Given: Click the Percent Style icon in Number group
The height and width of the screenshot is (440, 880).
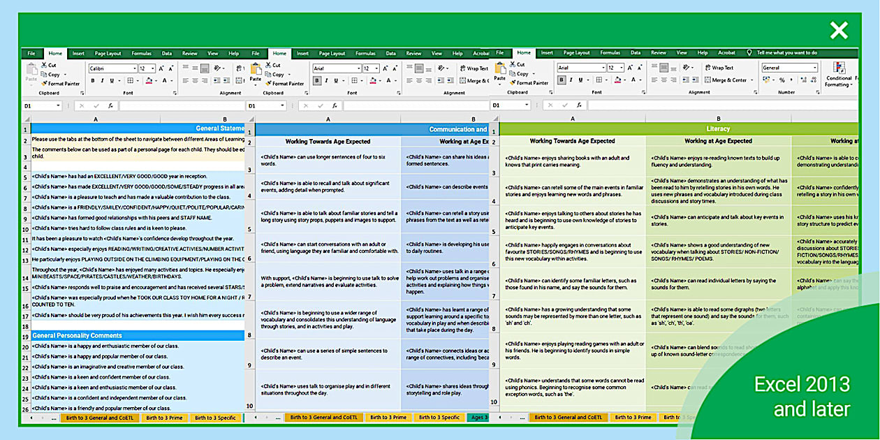Looking at the screenshot, I should pyautogui.click(x=782, y=80).
